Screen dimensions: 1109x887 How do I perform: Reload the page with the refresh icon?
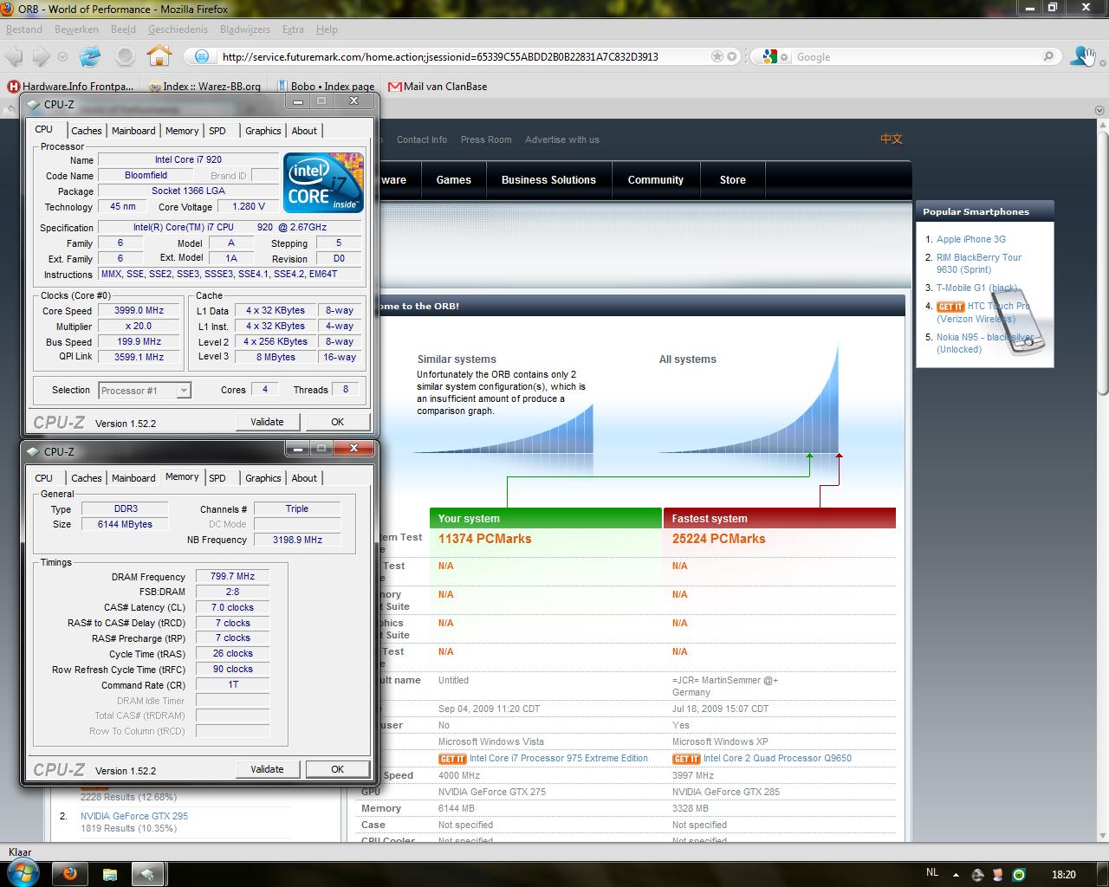[90, 57]
